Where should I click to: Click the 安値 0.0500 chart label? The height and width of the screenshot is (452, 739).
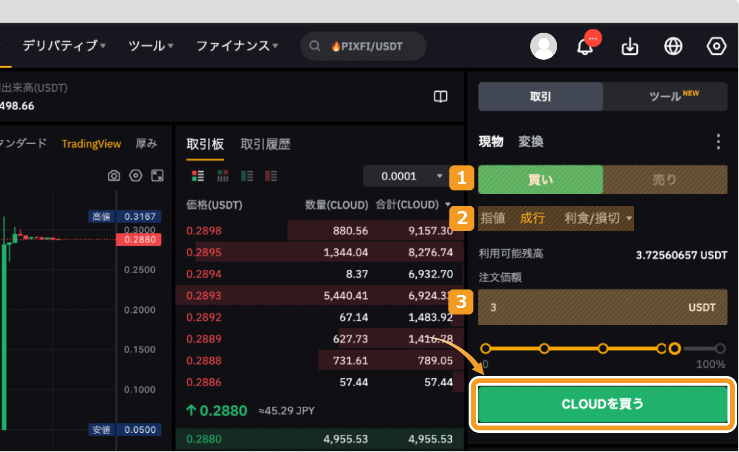pos(125,429)
